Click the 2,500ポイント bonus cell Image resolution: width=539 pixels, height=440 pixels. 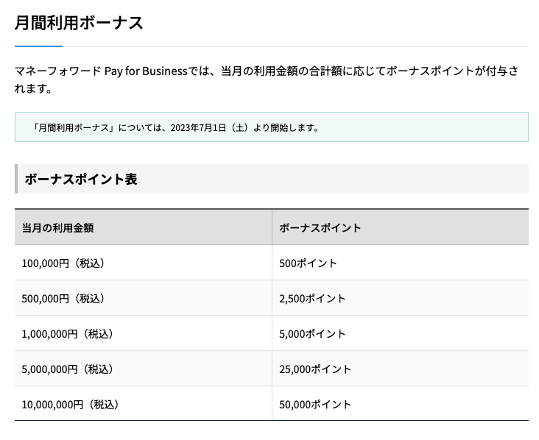click(312, 298)
